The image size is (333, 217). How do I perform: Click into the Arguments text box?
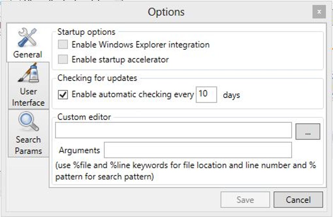pyautogui.click(x=198, y=150)
